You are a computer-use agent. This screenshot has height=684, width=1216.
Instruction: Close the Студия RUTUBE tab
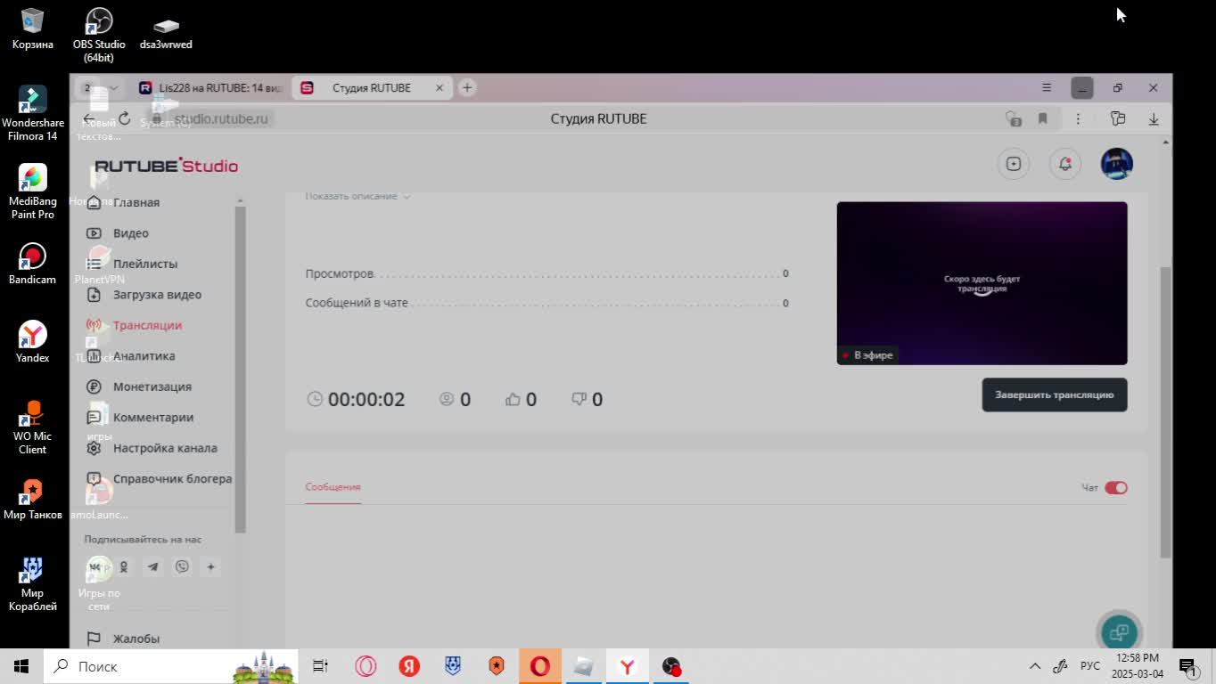click(439, 87)
